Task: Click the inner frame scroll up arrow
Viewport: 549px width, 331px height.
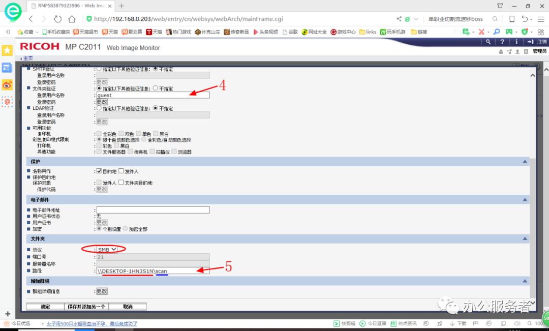Action: click(533, 75)
